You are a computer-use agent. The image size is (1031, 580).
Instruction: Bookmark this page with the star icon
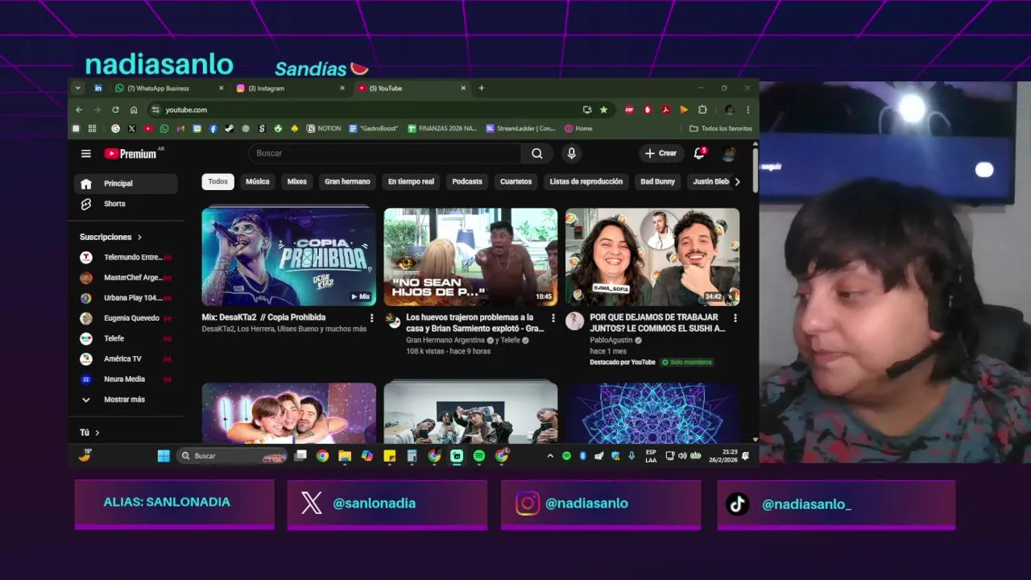tap(604, 110)
